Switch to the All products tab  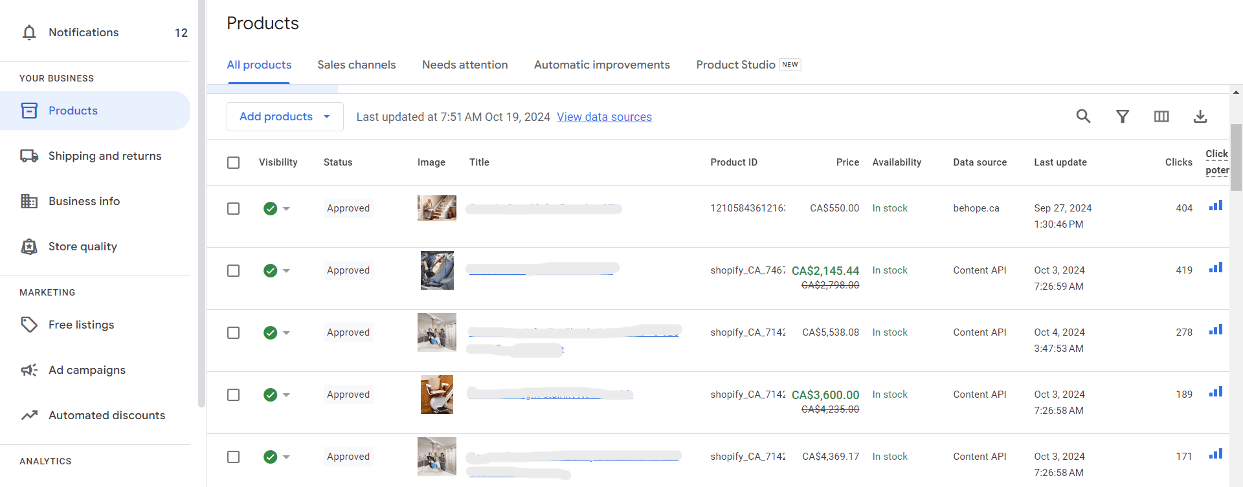pyautogui.click(x=259, y=65)
